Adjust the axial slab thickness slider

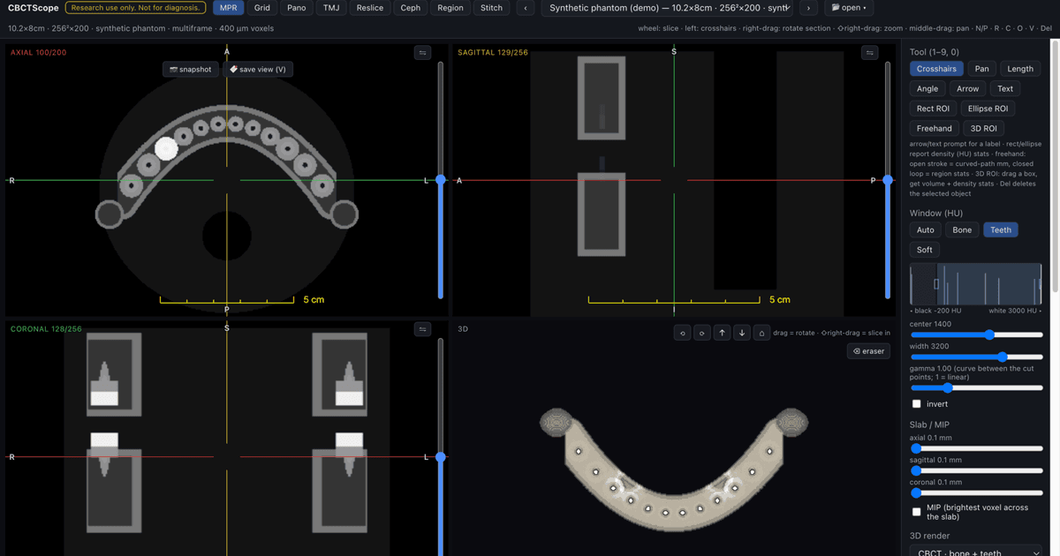(x=977, y=448)
